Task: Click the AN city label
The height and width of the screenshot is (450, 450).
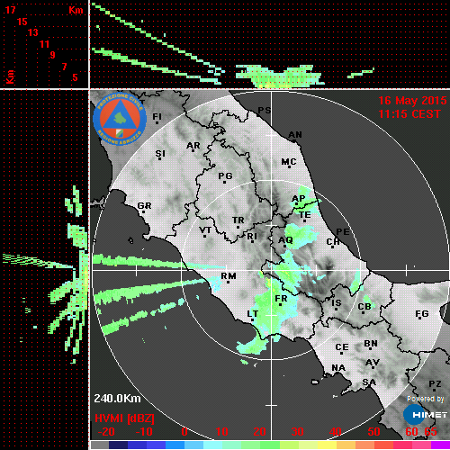Action: (x=295, y=135)
